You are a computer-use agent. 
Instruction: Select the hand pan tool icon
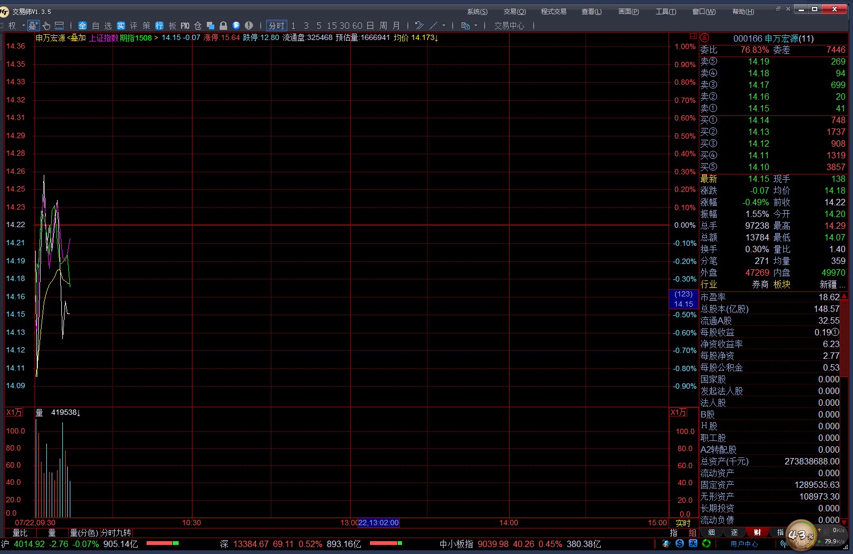click(46, 26)
